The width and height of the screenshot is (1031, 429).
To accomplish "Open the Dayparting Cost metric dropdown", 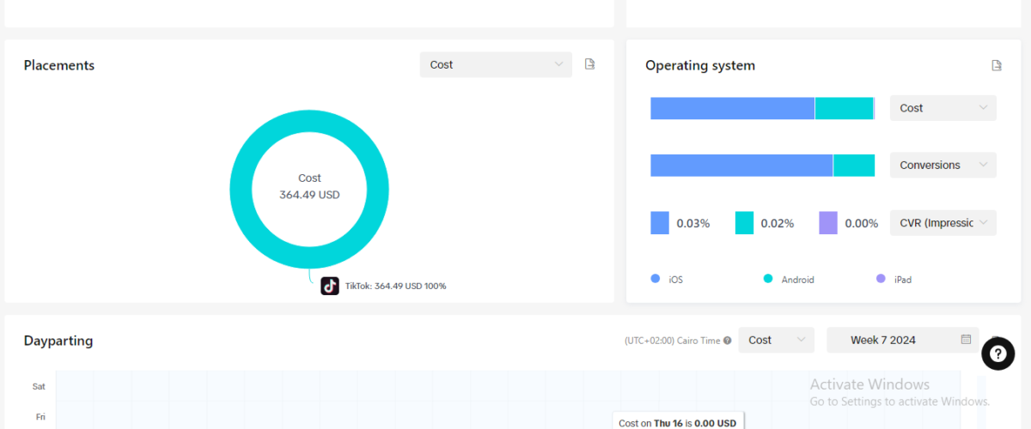I will point(776,340).
